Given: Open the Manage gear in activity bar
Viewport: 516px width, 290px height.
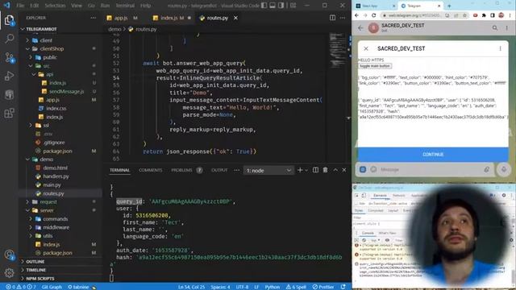Looking at the screenshot, I should point(9,272).
